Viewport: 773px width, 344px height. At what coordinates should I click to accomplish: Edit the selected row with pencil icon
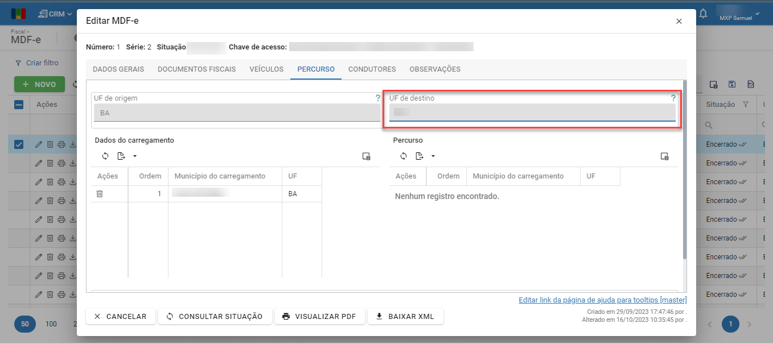coord(39,144)
